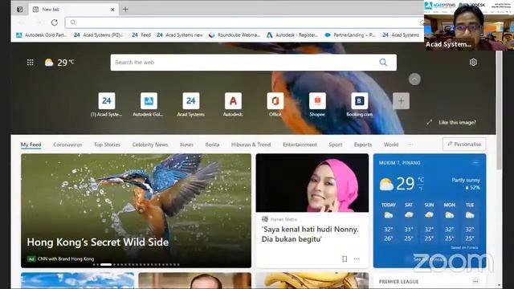Open the Acad Systems new bookmark
This screenshot has height=289, width=514.
[180, 35]
